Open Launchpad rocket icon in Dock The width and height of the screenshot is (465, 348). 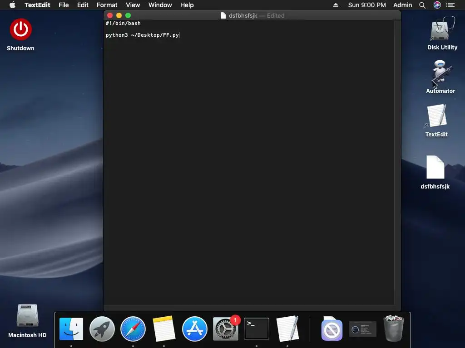[102, 329]
